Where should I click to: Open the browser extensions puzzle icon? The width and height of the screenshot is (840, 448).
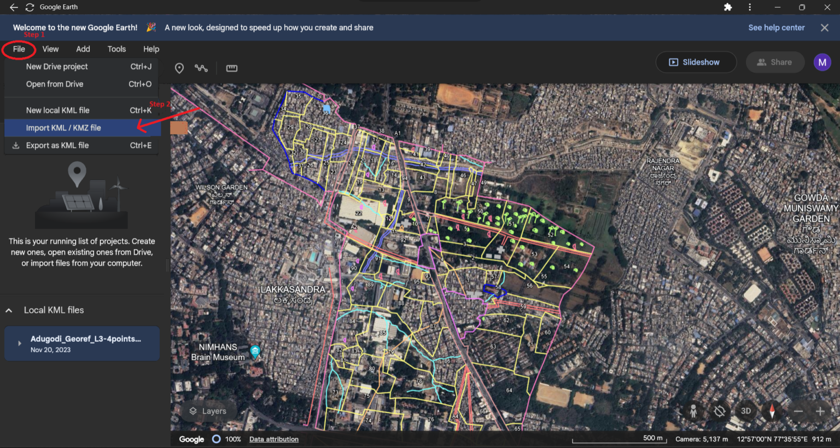click(728, 7)
